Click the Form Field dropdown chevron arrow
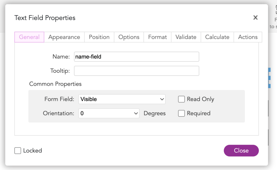This screenshot has height=170, width=277. pyautogui.click(x=162, y=99)
